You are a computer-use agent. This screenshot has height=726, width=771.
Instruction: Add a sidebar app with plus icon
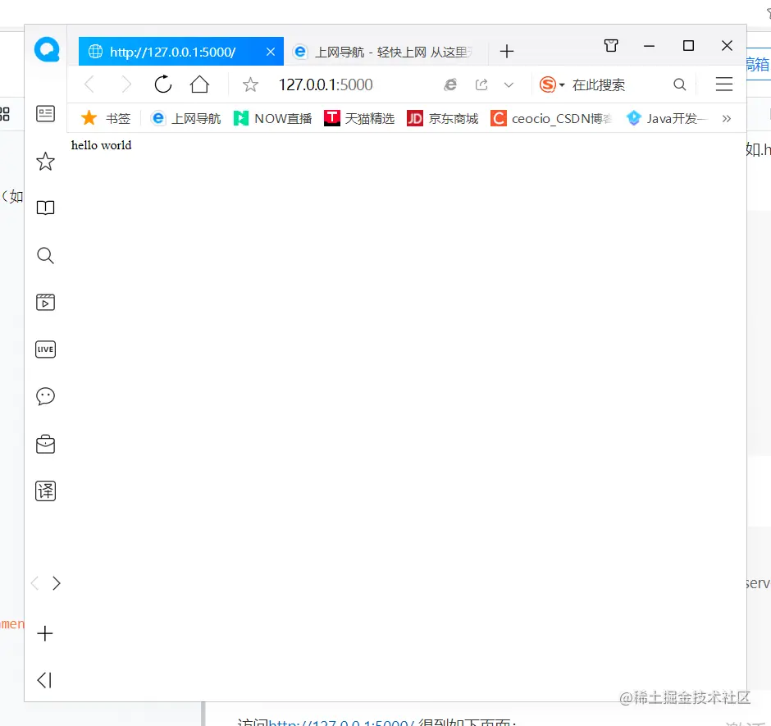pos(45,633)
